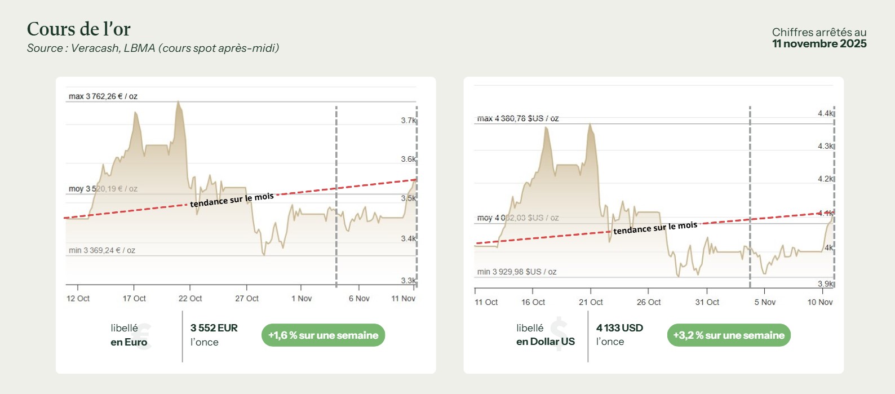The image size is (895, 394).
Task: Click the Cours de l'or heading
Action: 79,29
